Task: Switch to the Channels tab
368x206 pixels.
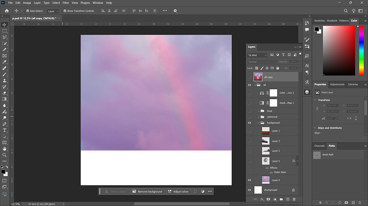Action: [x=320, y=146]
